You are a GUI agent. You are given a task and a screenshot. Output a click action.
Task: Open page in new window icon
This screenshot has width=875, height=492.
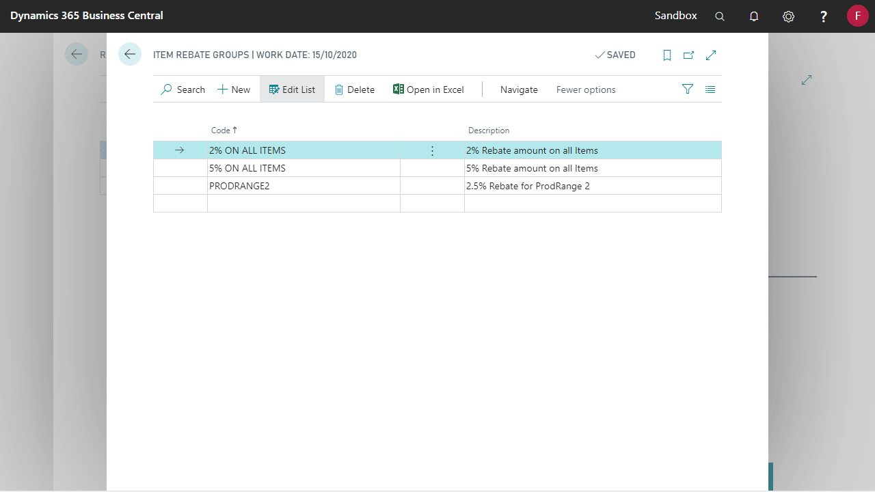tap(688, 55)
